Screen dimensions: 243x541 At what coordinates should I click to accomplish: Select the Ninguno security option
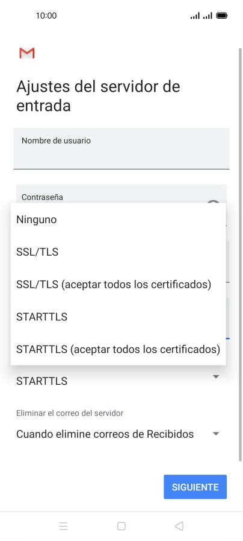[118, 220]
